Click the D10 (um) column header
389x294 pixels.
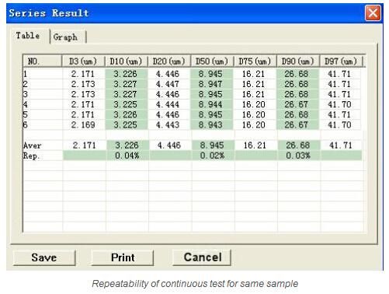click(126, 61)
